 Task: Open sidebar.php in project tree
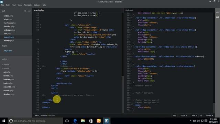[x=9, y=94]
